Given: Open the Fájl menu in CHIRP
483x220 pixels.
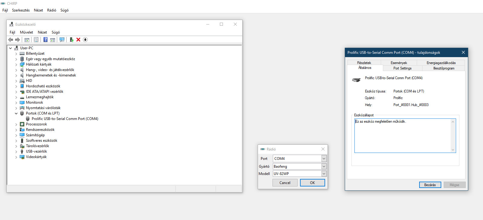Looking at the screenshot, I should click(x=5, y=10).
